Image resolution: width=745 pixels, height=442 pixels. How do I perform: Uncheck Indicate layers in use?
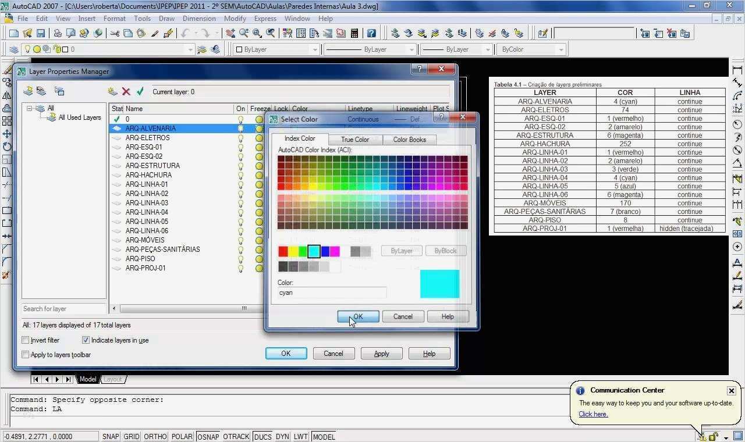[86, 340]
